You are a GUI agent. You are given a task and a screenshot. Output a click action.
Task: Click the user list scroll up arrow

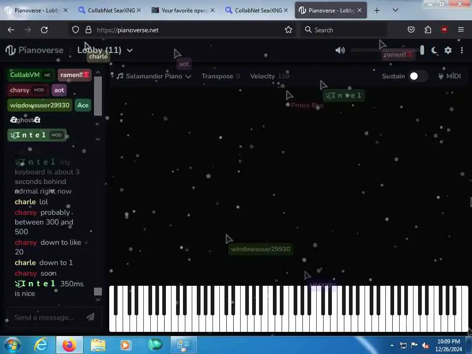(98, 72)
